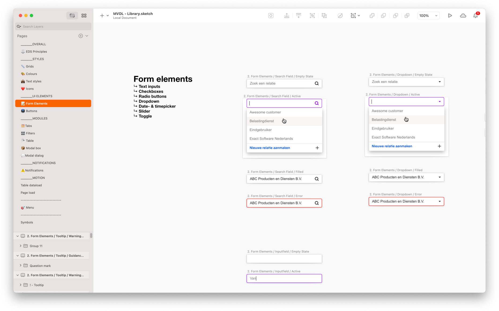This screenshot has height=311, width=499.
Task: Open the Cloud upload icon
Action: (463, 16)
